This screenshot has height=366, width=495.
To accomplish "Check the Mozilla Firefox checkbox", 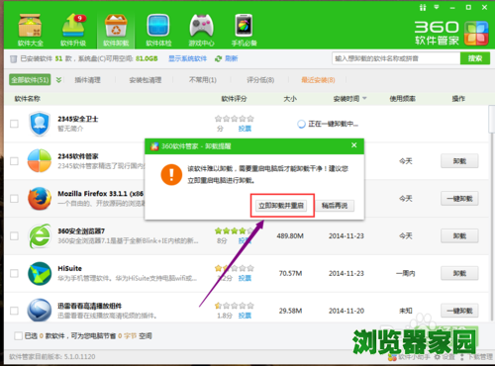I will (x=14, y=199).
